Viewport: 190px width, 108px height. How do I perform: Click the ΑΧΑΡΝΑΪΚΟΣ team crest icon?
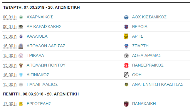pos(21,17)
